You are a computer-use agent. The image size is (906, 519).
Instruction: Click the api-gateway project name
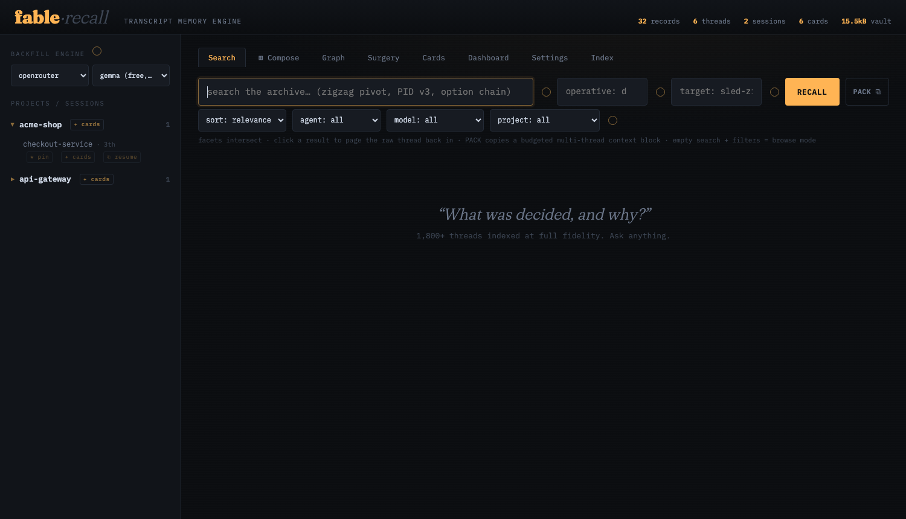45,179
